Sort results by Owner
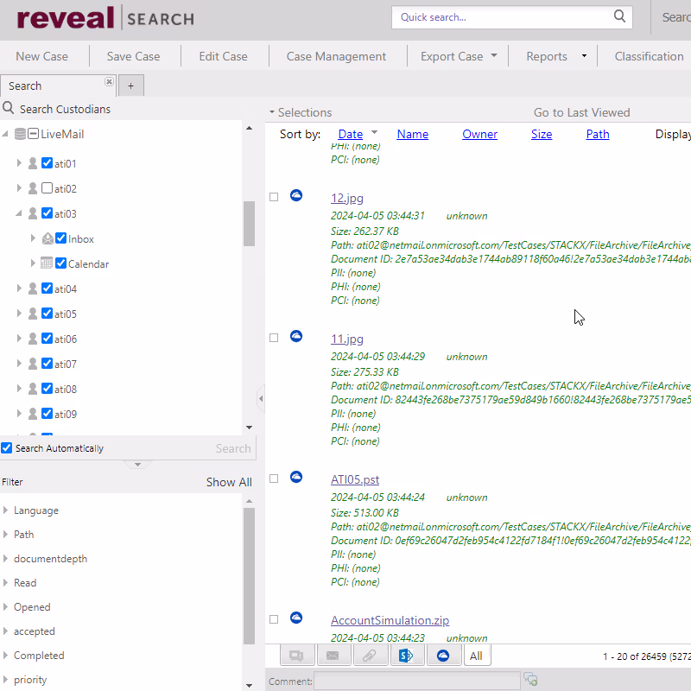The width and height of the screenshot is (691, 691). [479, 134]
